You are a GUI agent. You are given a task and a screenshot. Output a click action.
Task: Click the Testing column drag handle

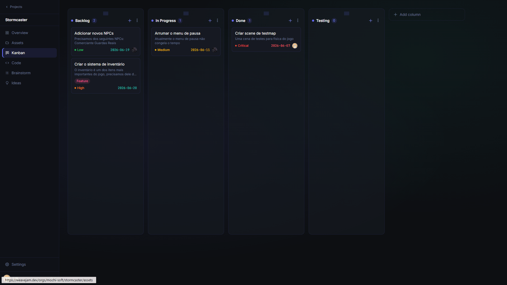(347, 13)
